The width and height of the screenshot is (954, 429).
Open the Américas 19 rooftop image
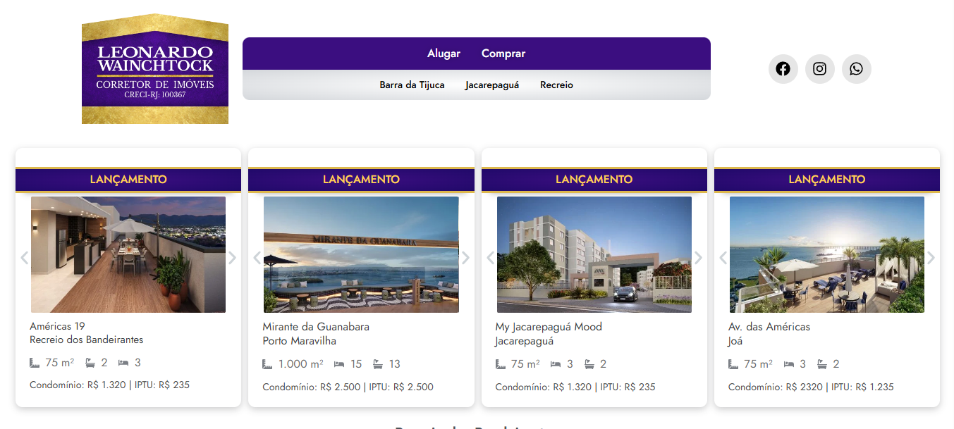128,254
